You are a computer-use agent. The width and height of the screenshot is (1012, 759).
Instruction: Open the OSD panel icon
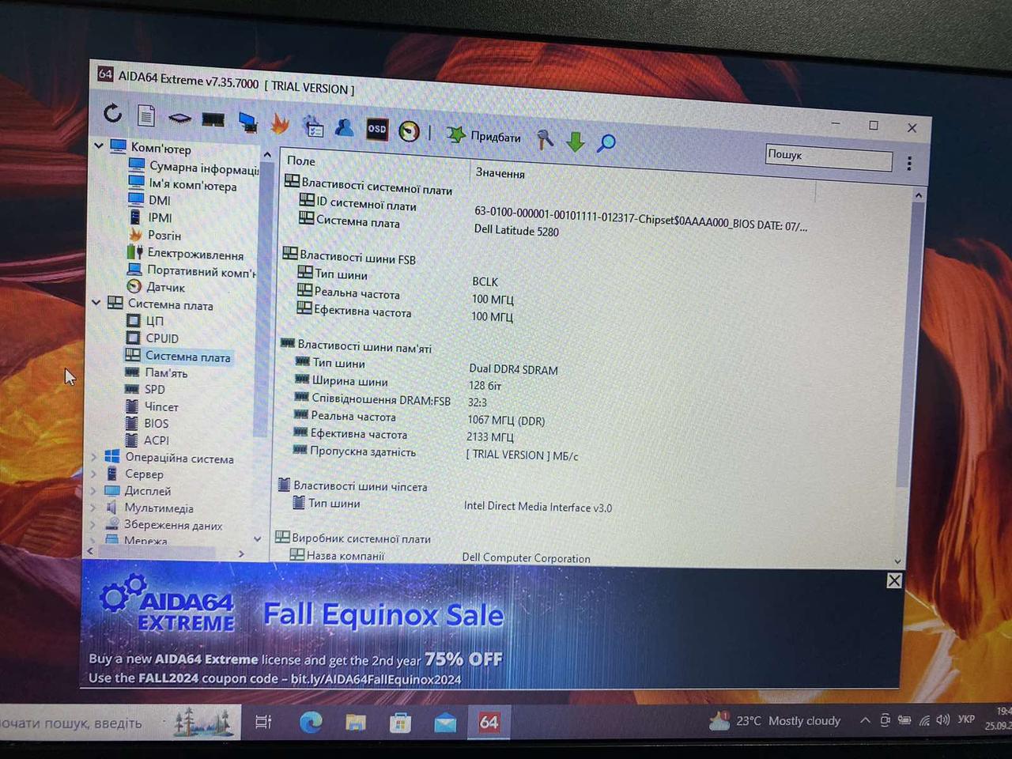(377, 129)
